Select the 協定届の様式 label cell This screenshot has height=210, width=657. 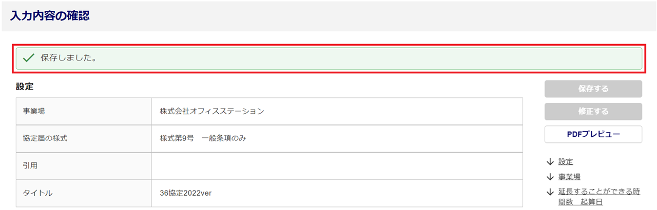pyautogui.click(x=45, y=138)
